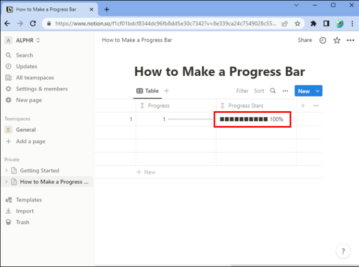Favorite the page with the Notion star

pos(337,41)
